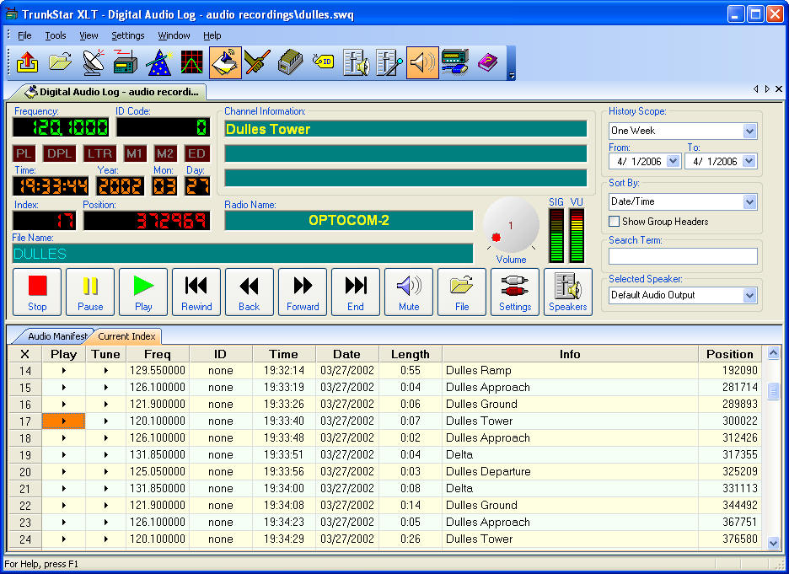The image size is (789, 574).
Task: Play the recording in row 14
Action: point(64,371)
